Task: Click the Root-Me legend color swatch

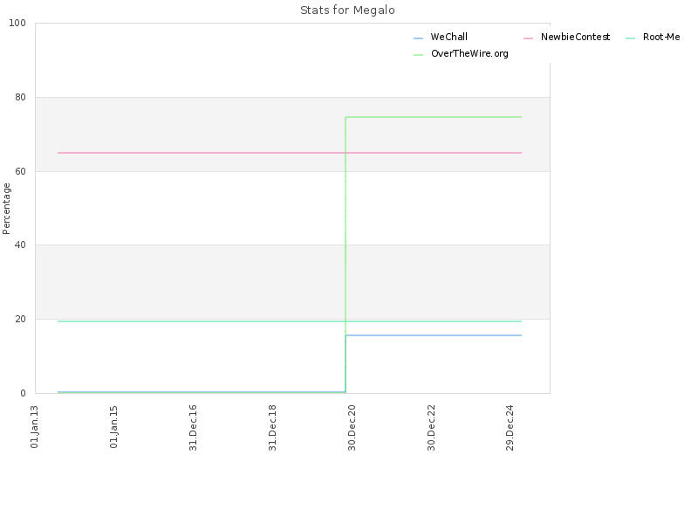Action: pyautogui.click(x=630, y=38)
